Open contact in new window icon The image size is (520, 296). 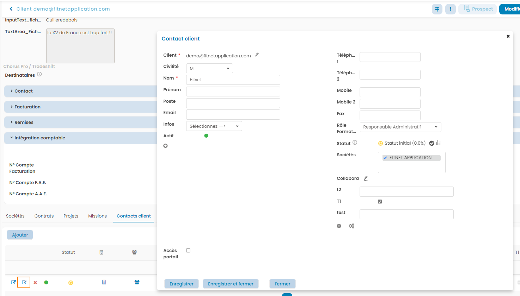tap(13, 282)
